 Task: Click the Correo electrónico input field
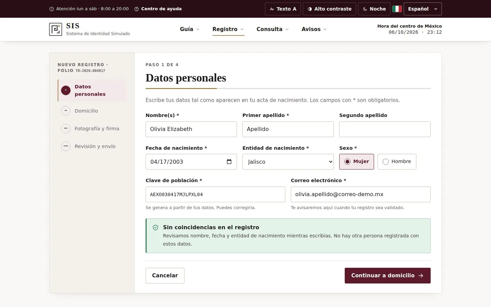[x=361, y=194]
